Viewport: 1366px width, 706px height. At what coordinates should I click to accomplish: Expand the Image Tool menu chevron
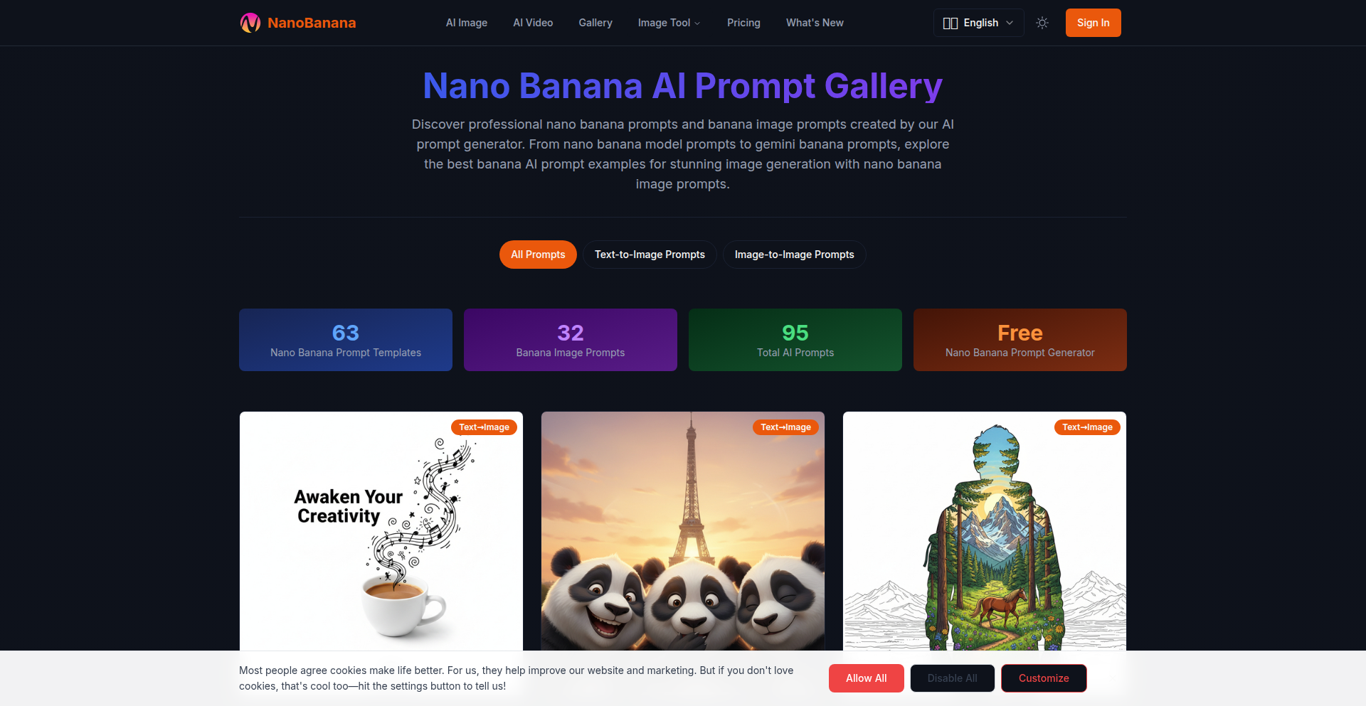click(697, 23)
